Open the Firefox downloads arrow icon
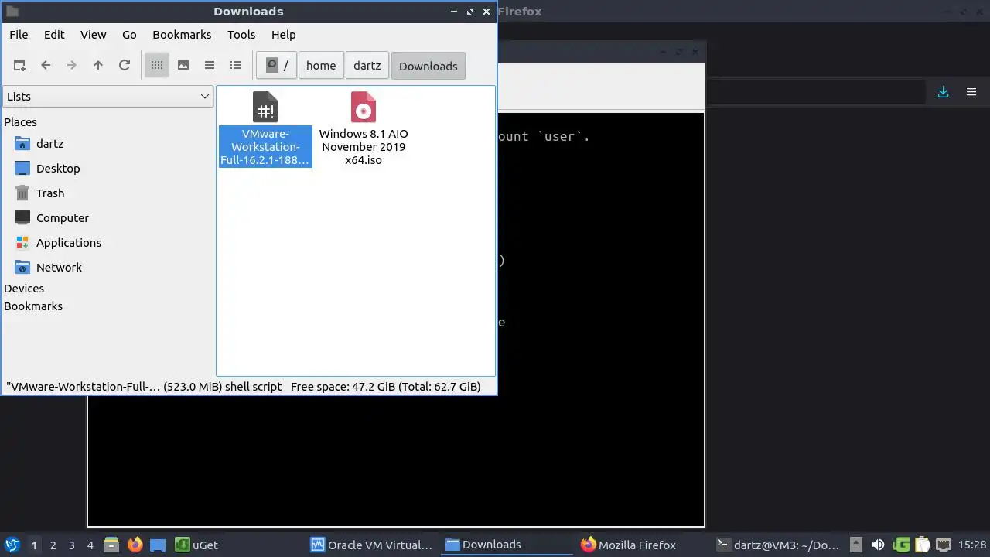990x557 pixels. click(x=943, y=92)
